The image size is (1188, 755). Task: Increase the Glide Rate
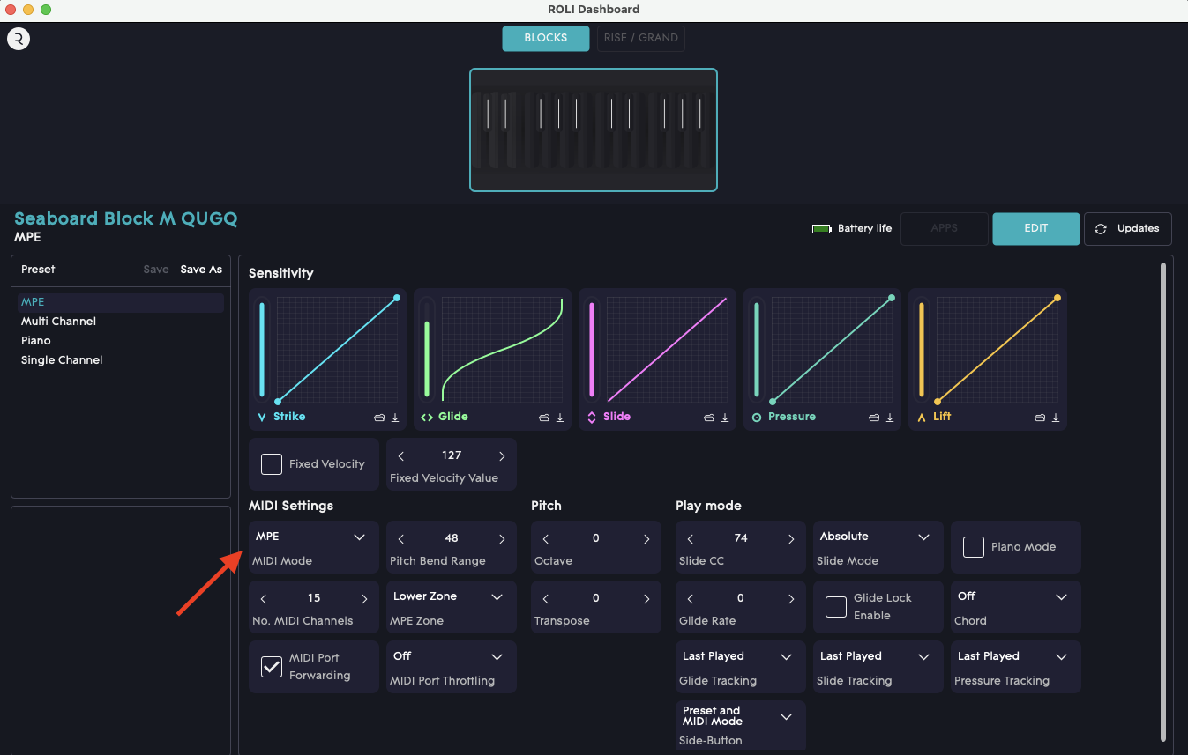pyautogui.click(x=791, y=599)
